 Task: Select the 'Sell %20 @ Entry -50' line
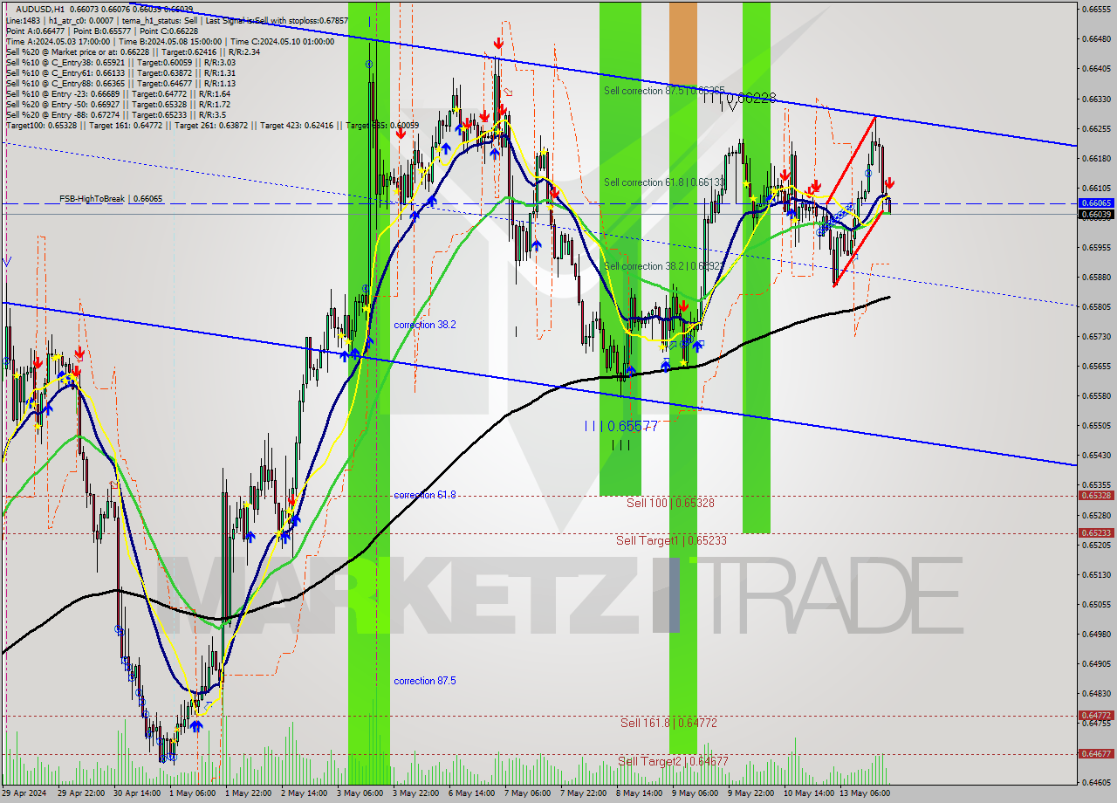coord(118,104)
